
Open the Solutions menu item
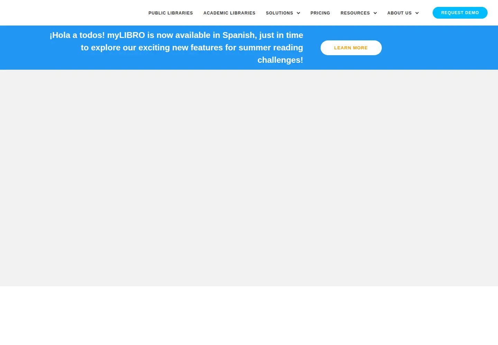(279, 13)
